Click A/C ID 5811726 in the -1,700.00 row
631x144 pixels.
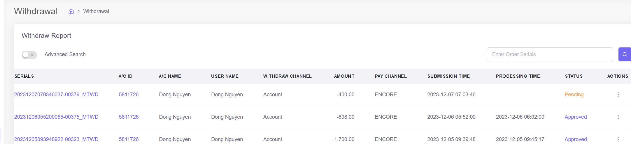tap(129, 139)
